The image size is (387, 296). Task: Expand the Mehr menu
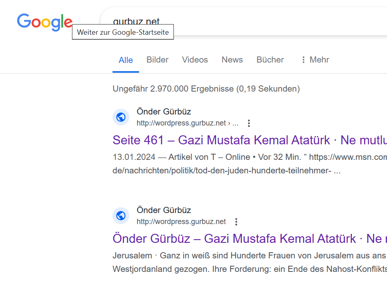(x=315, y=60)
